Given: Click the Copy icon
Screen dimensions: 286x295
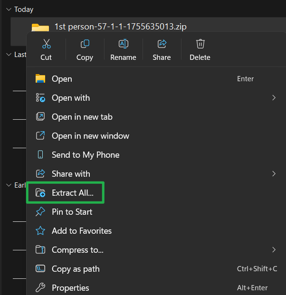Looking at the screenshot, I should (85, 44).
